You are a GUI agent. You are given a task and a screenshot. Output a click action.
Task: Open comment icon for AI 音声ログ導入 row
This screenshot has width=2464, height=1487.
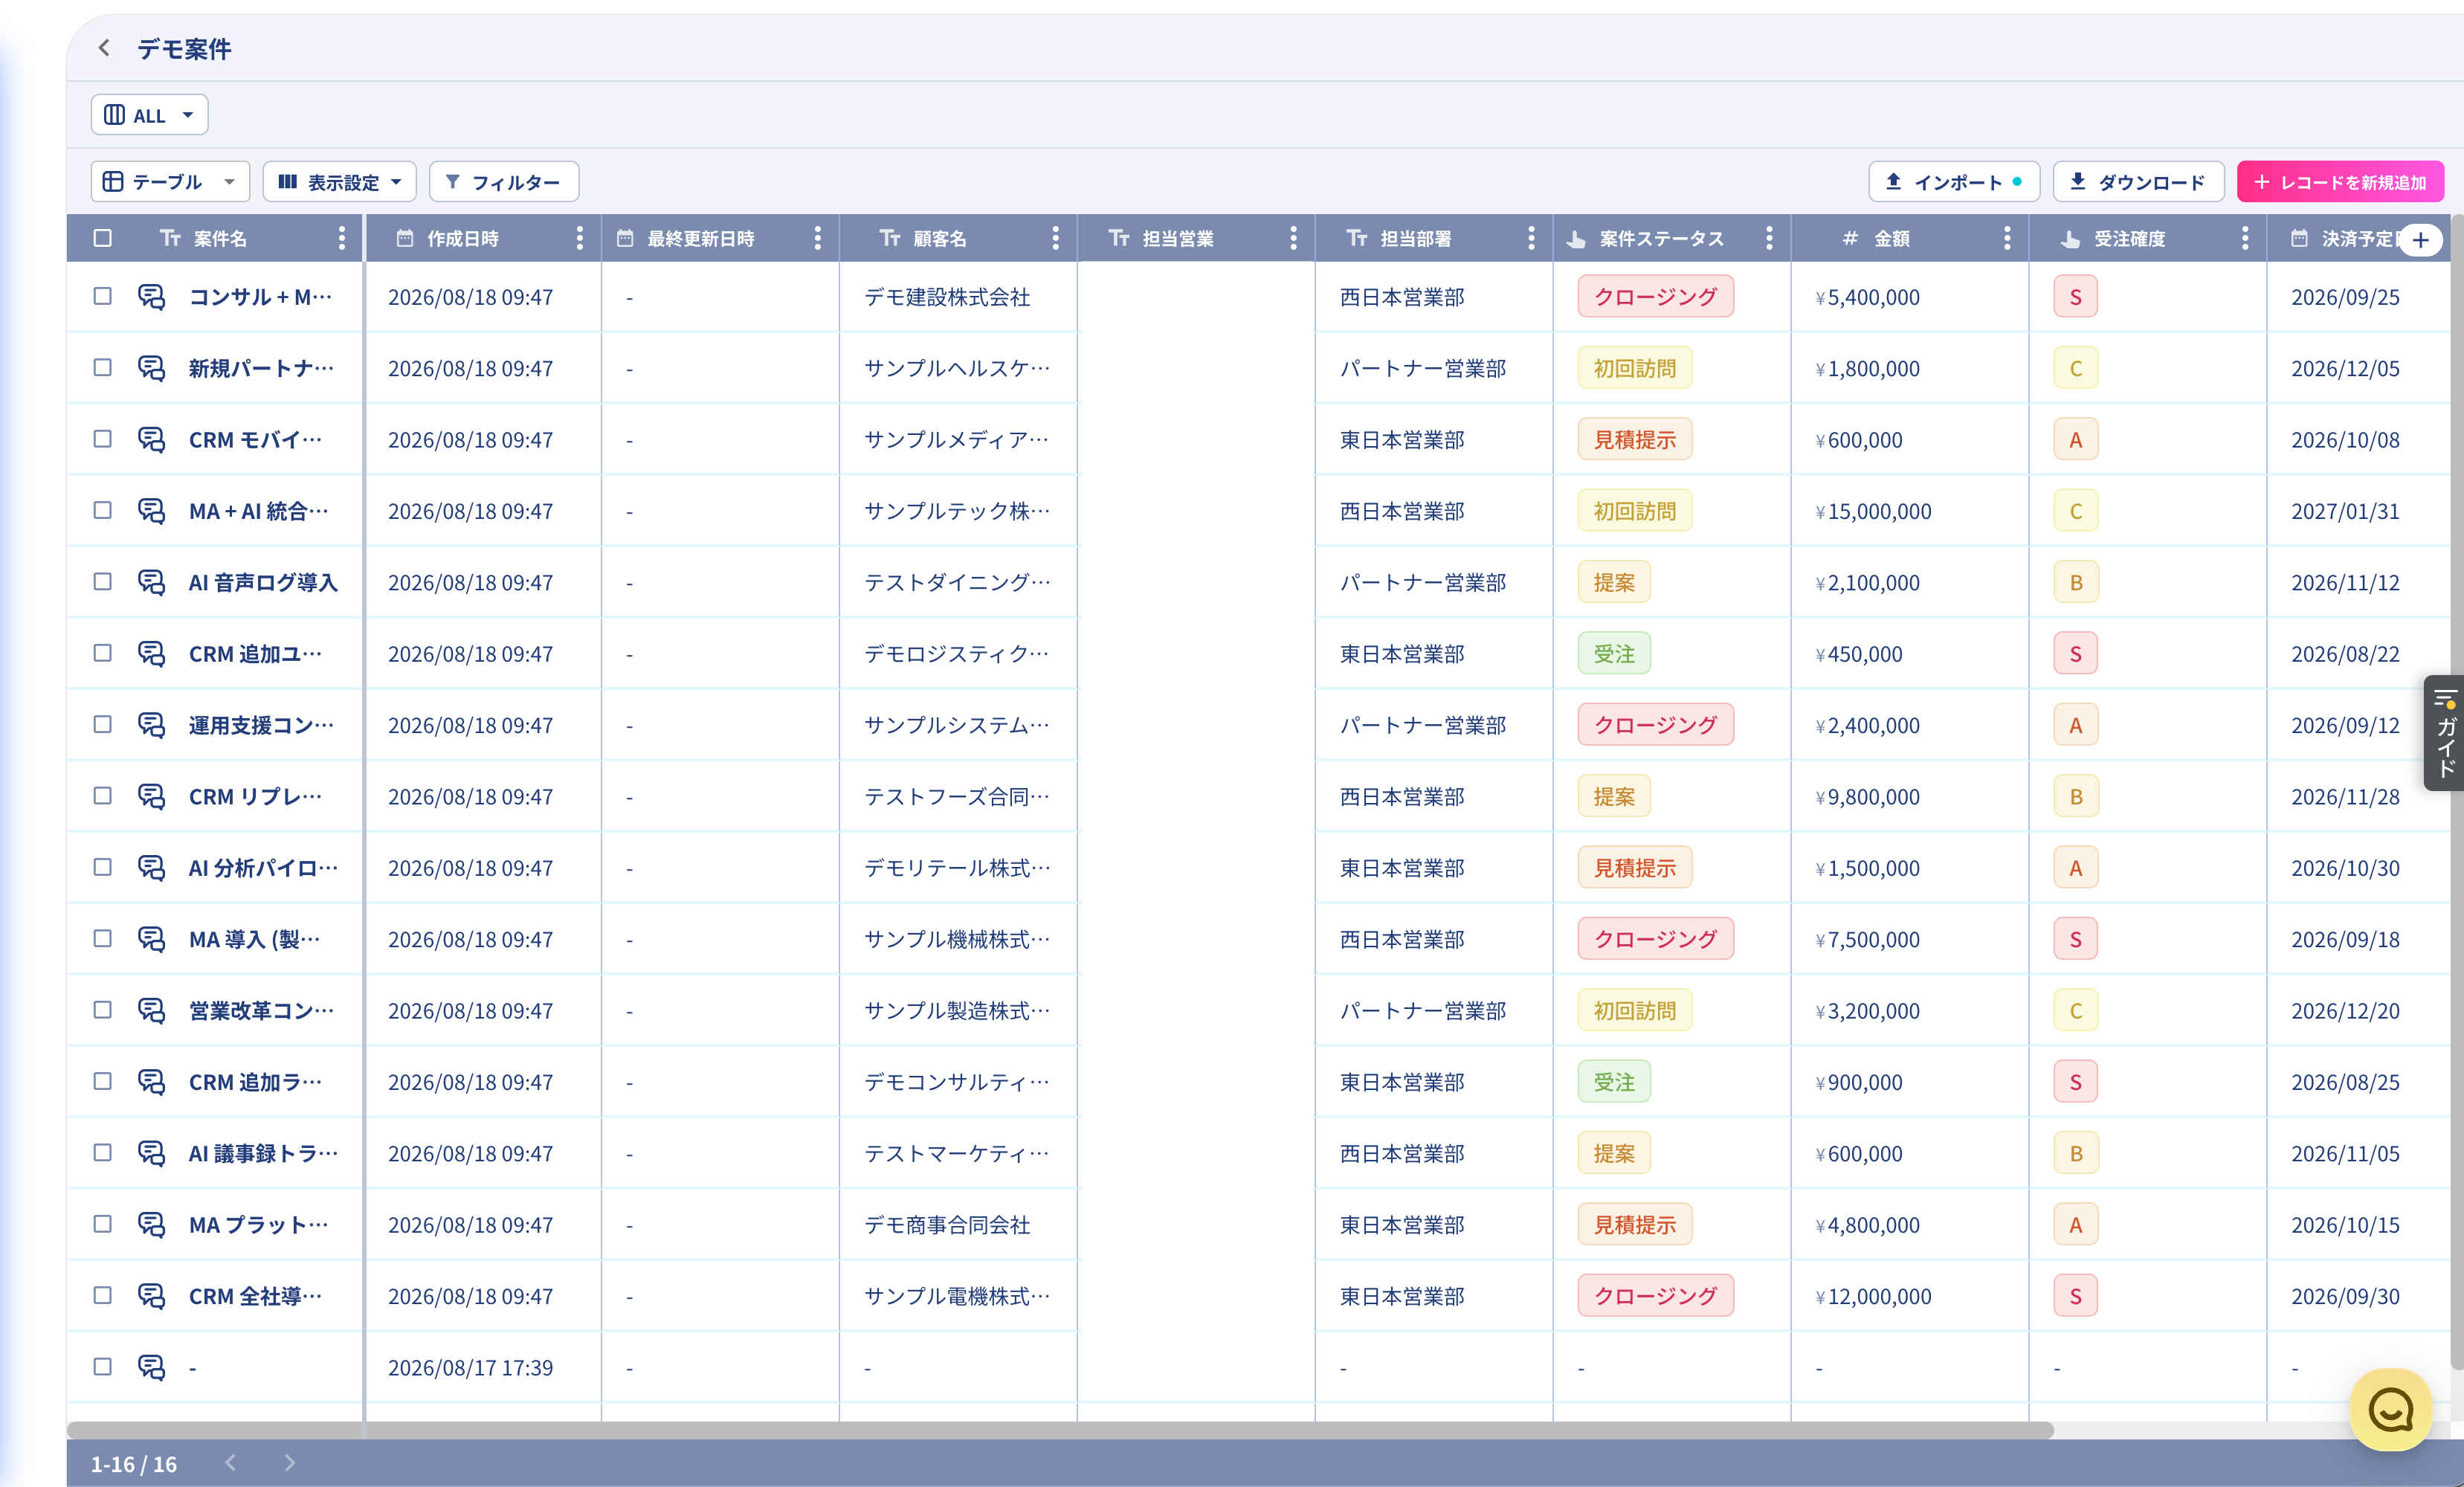(x=151, y=582)
